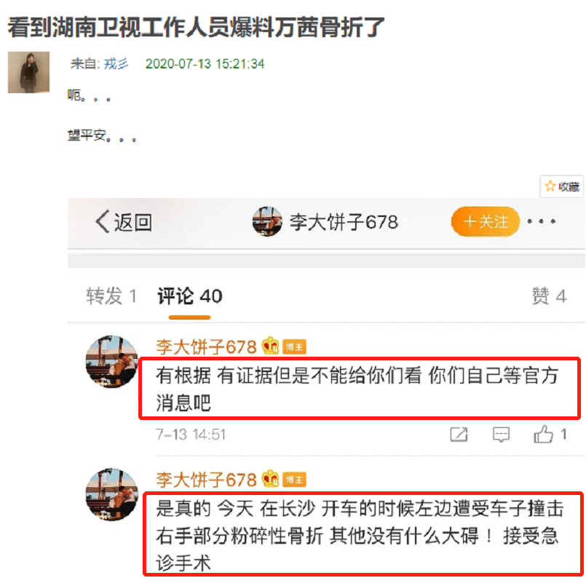Open first comment's 李大饼子678 username
Screen dimensions: 586x578
[x=206, y=347]
